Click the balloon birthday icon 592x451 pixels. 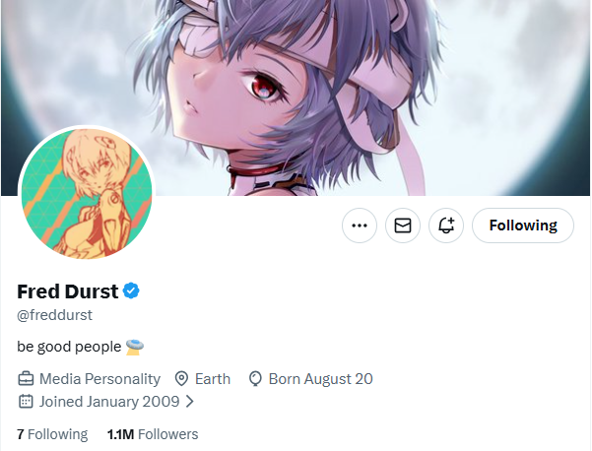255,378
